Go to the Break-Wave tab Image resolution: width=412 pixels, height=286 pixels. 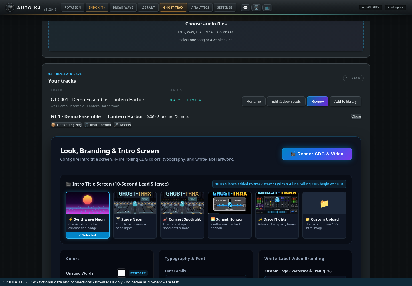pyautogui.click(x=123, y=7)
